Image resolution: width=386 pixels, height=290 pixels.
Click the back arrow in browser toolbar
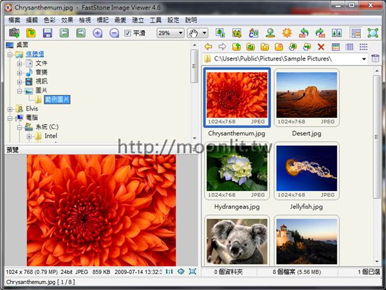[208, 47]
